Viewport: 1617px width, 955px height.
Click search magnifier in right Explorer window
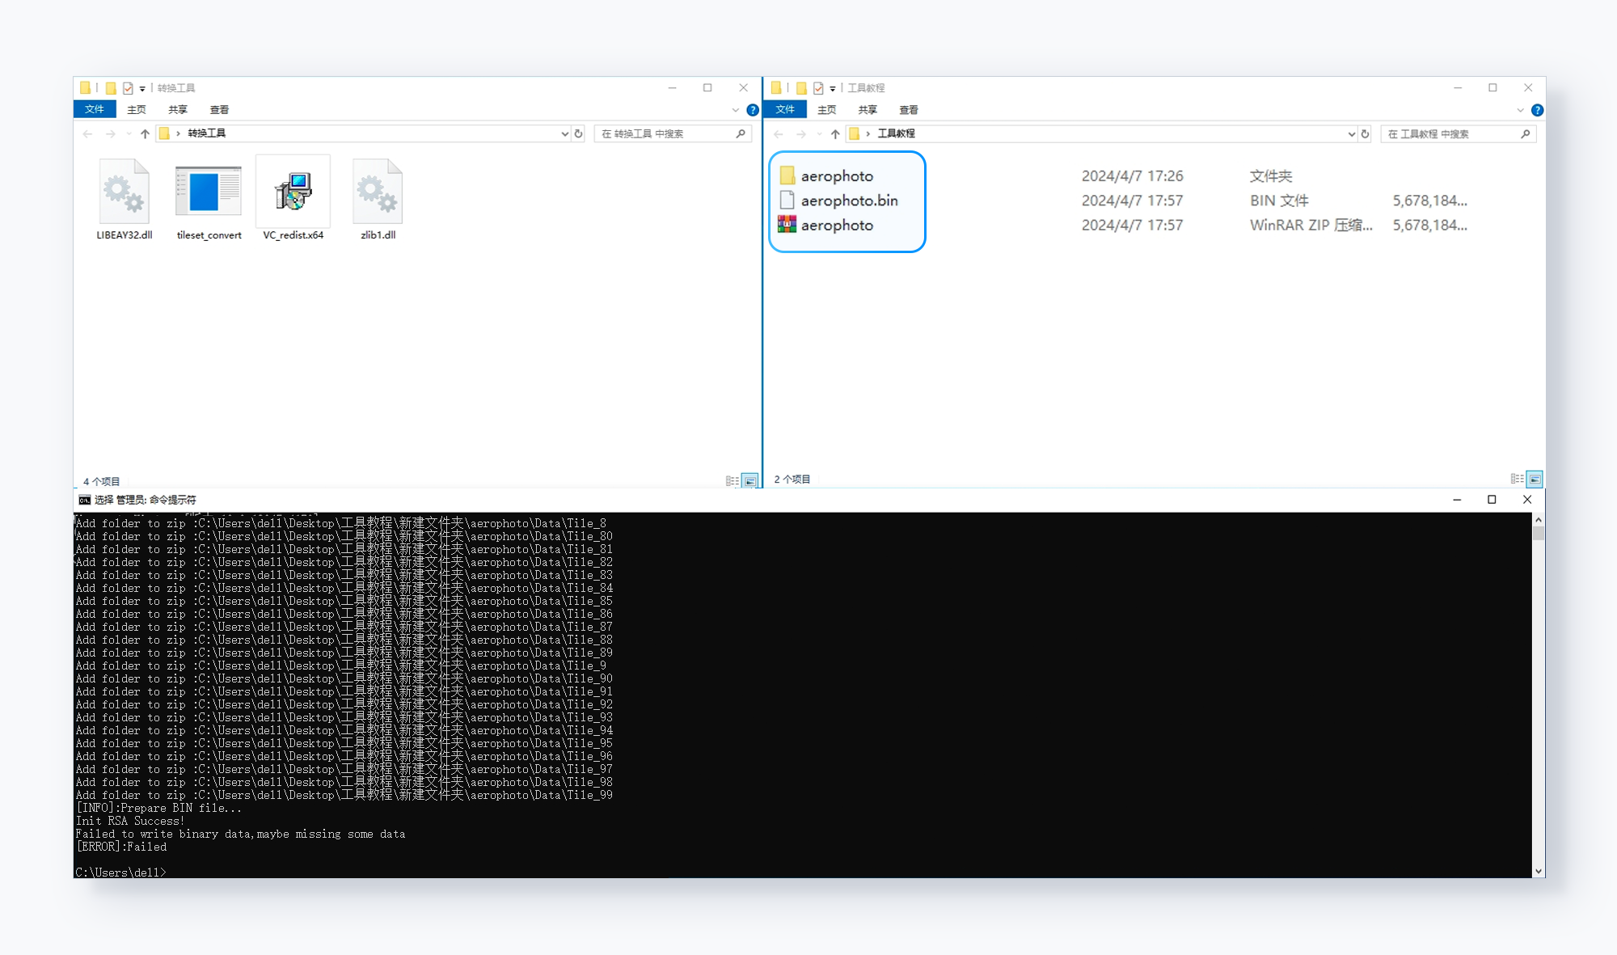(x=1525, y=133)
